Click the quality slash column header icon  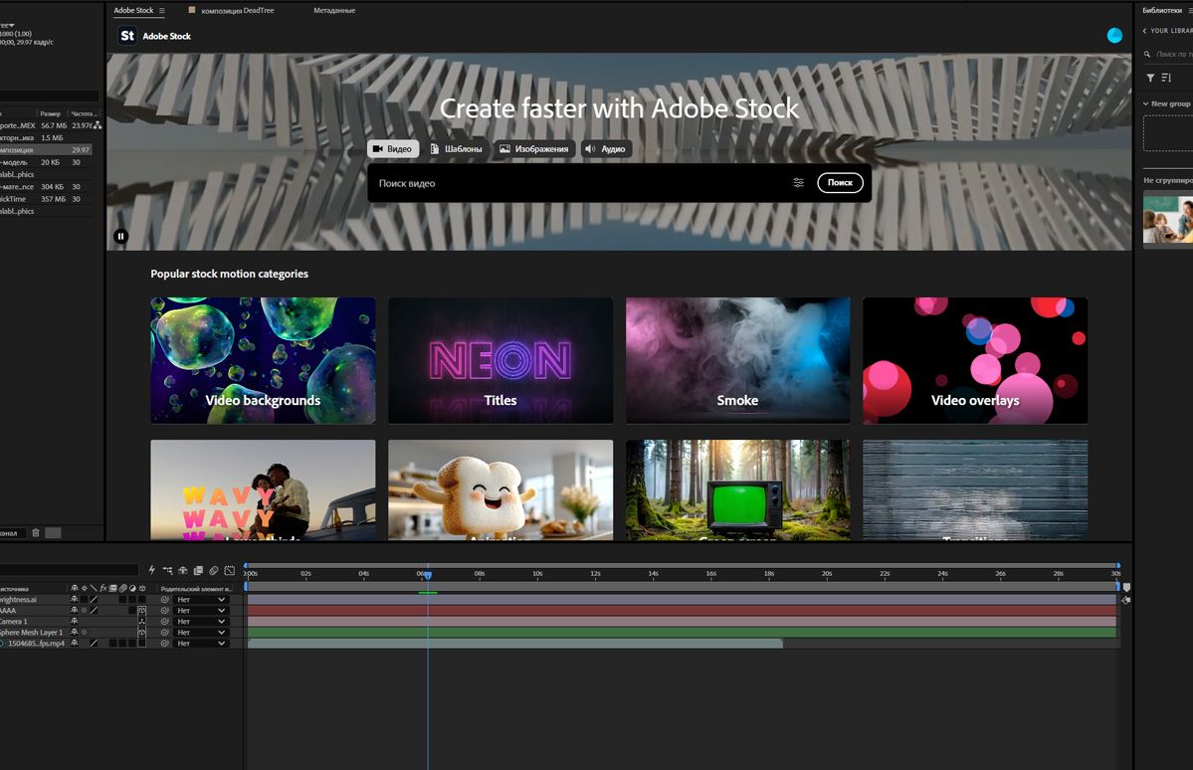[x=94, y=588]
